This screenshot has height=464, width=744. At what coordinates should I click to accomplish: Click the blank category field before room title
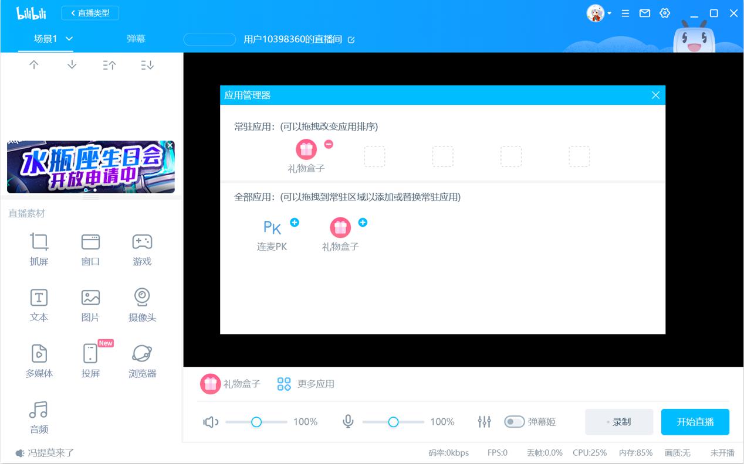coord(209,39)
